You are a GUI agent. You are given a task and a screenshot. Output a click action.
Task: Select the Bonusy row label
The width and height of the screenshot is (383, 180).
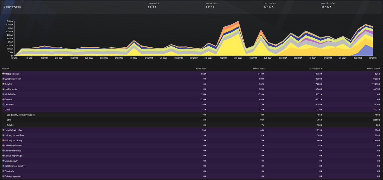tap(9, 99)
